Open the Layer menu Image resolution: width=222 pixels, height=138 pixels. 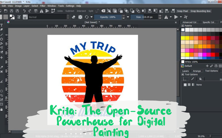tap(26, 6)
